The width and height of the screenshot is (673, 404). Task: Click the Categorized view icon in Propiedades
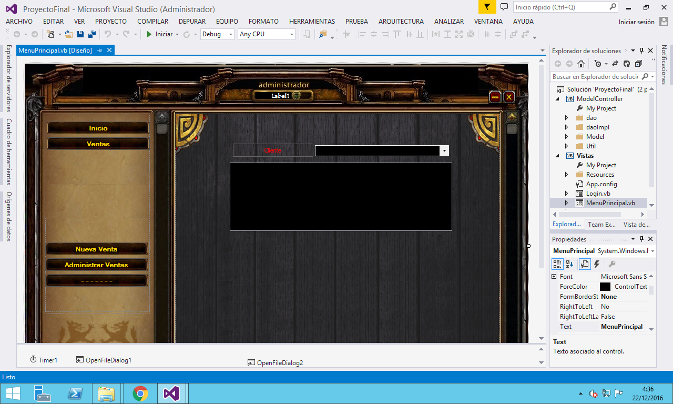pyautogui.click(x=557, y=264)
